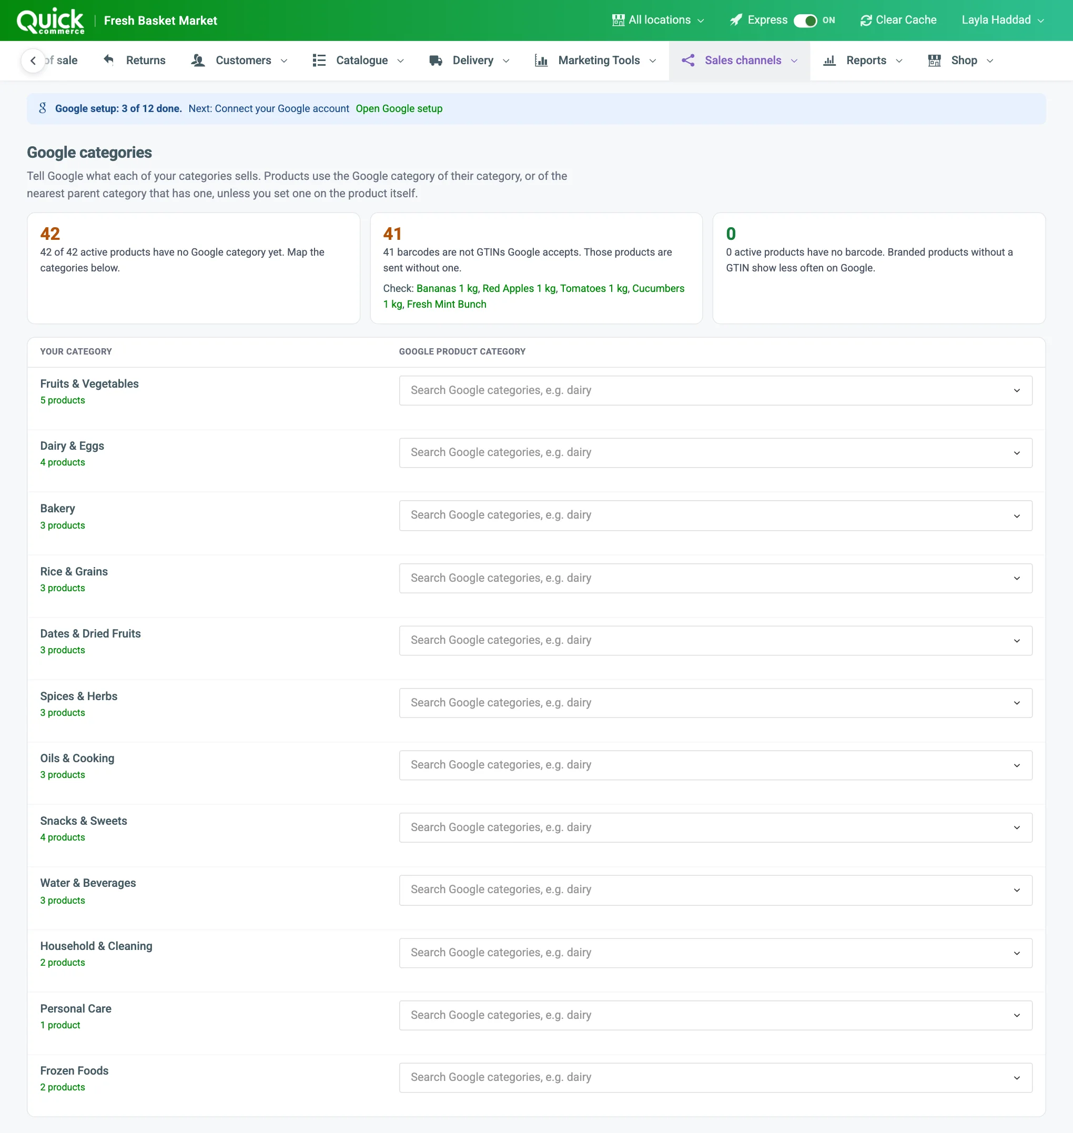Open the Marketing Tools menu
The height and width of the screenshot is (1133, 1073).
(595, 60)
